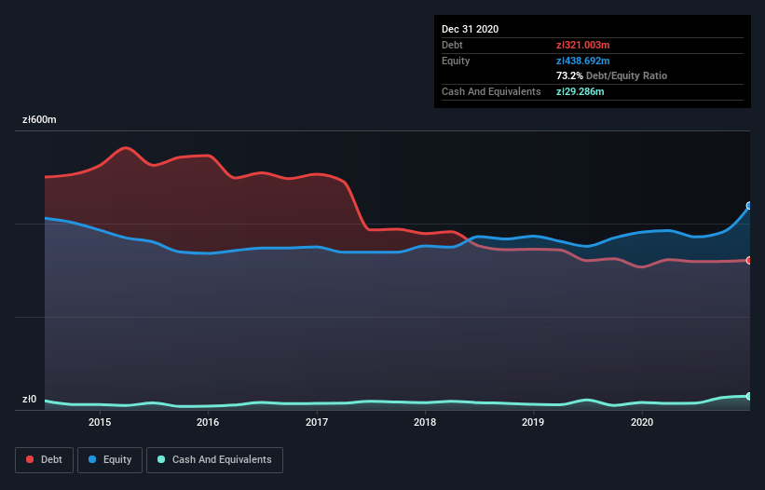
Task: Click the red Debt legend dot
Action: point(30,459)
